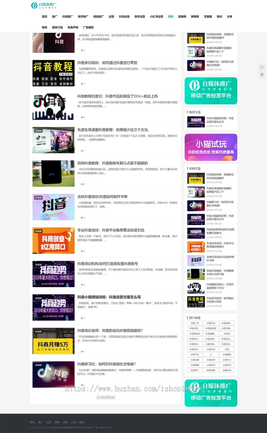Click the 自媒体推广 site logo

[44, 5]
